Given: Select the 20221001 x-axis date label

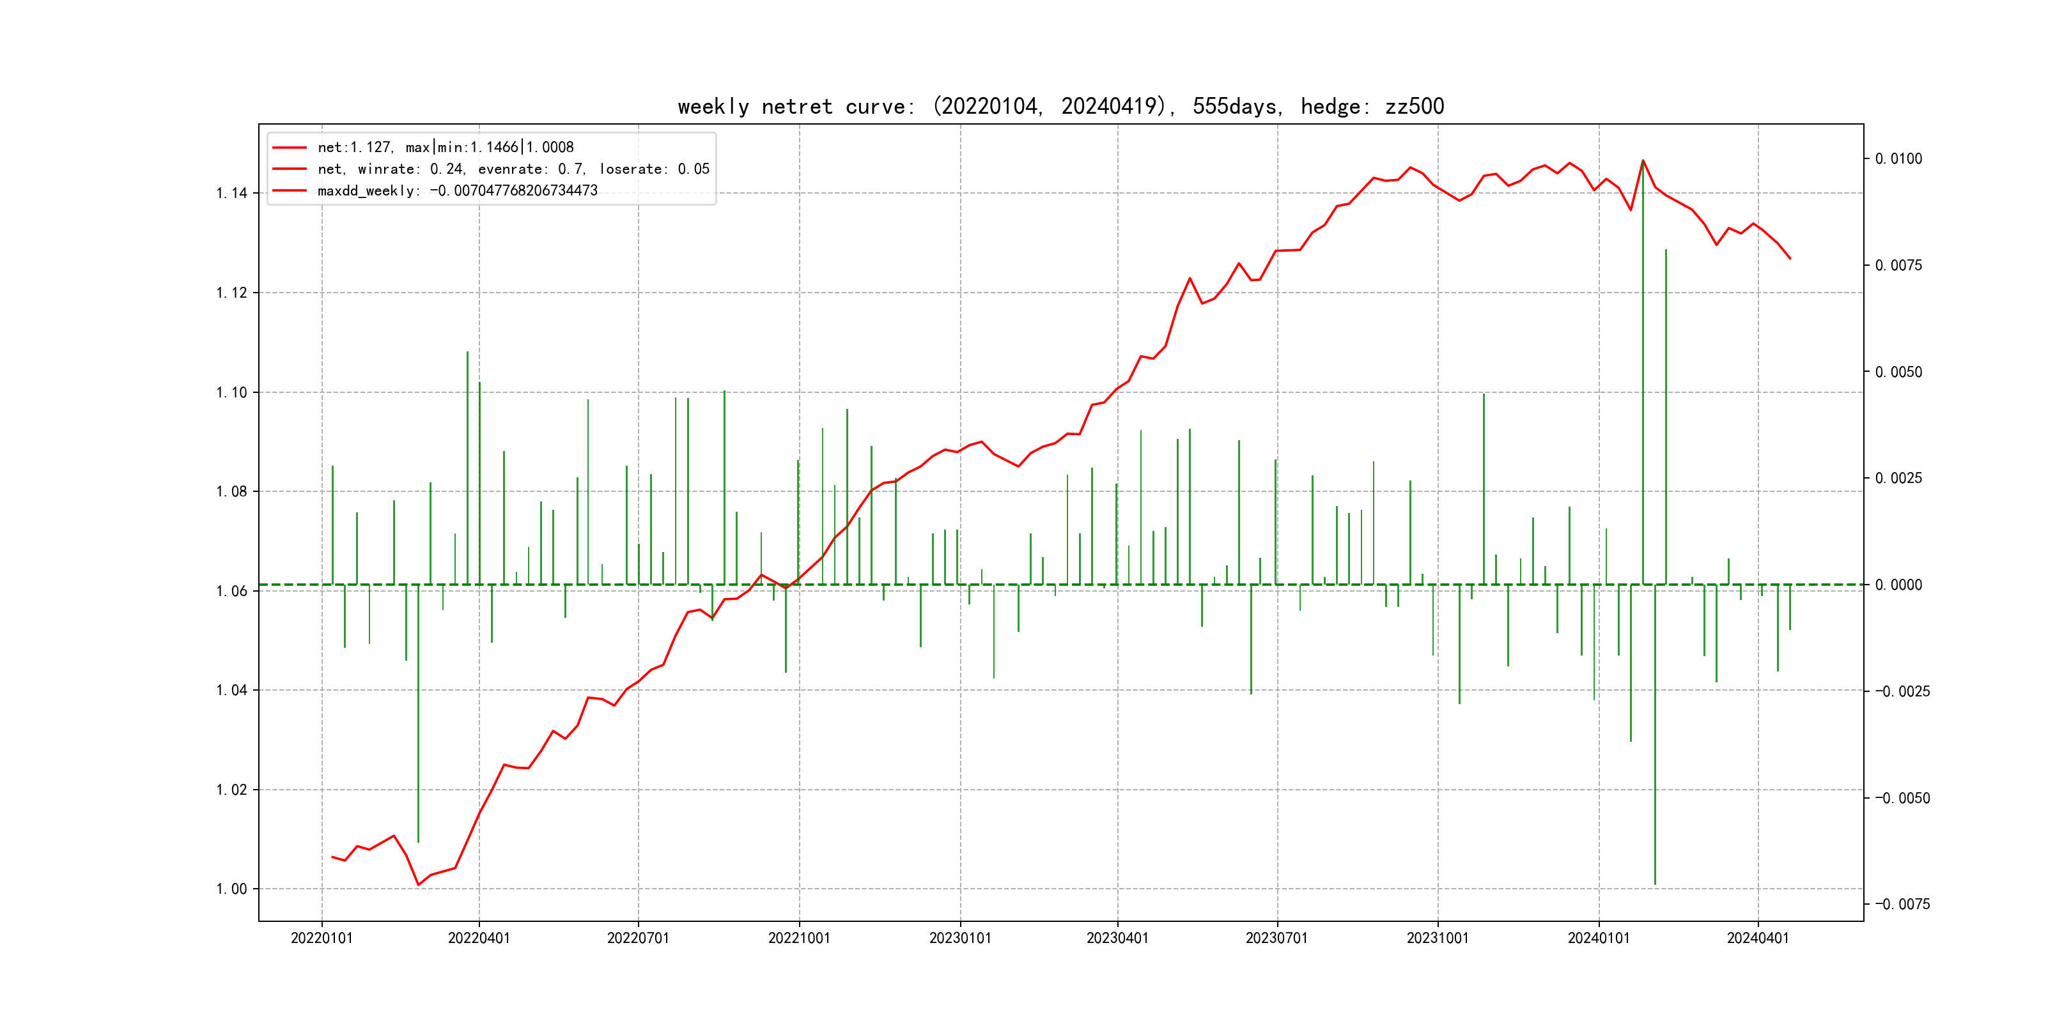Looking at the screenshot, I should 799,938.
